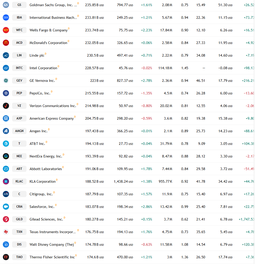Click the Gilead Sciences logo icon
The image size is (255, 264).
click(6, 219)
